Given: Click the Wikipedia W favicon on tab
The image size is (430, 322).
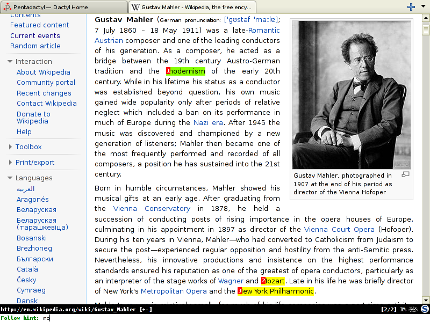Looking at the screenshot, I should [135, 7].
